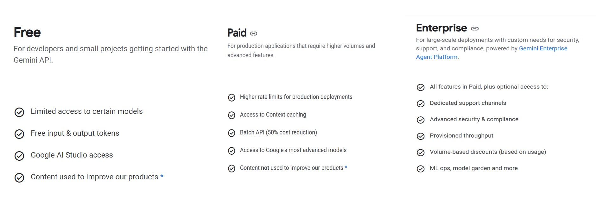Click checkmark icon beside Free input & output tokens

pyautogui.click(x=19, y=134)
